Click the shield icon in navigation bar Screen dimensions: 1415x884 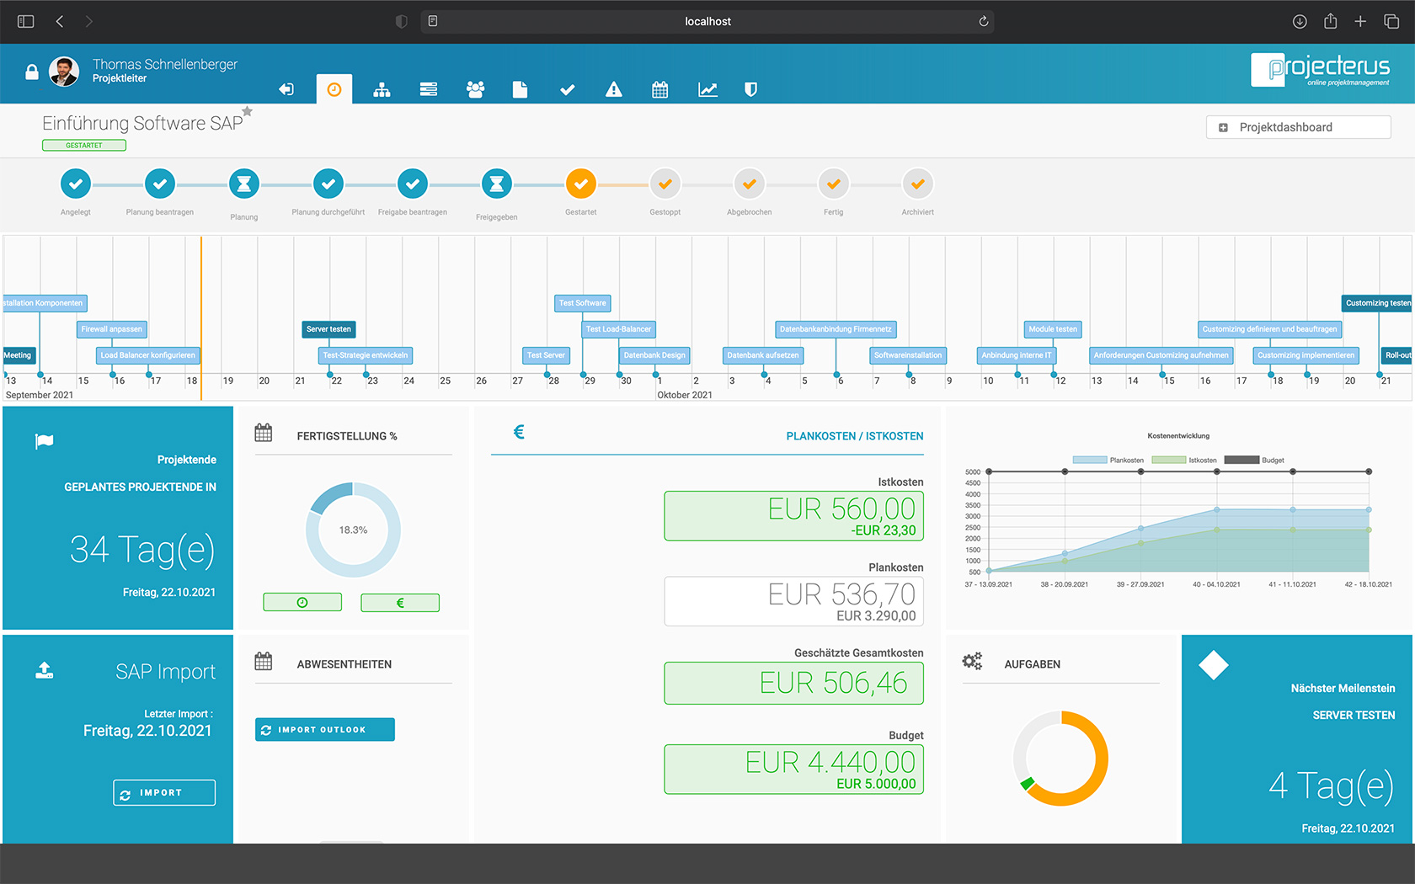click(750, 89)
